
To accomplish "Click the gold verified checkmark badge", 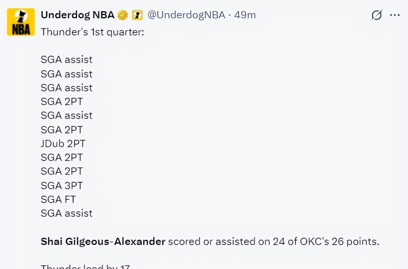I will (123, 15).
